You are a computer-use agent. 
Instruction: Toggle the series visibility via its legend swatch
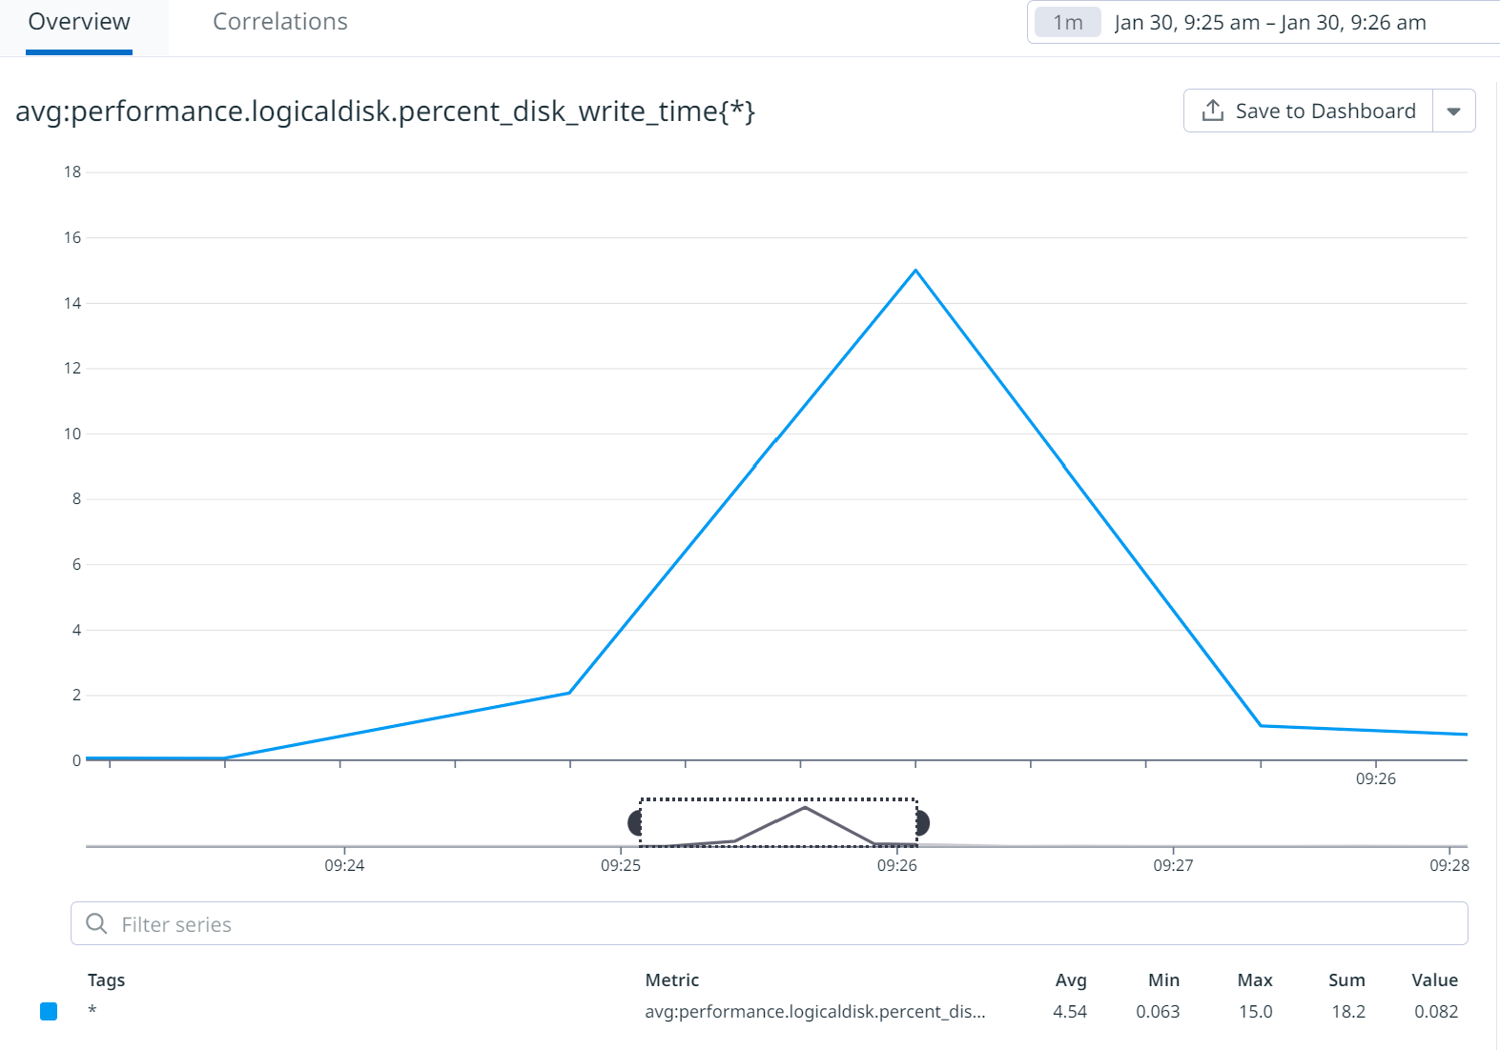pyautogui.click(x=50, y=1011)
